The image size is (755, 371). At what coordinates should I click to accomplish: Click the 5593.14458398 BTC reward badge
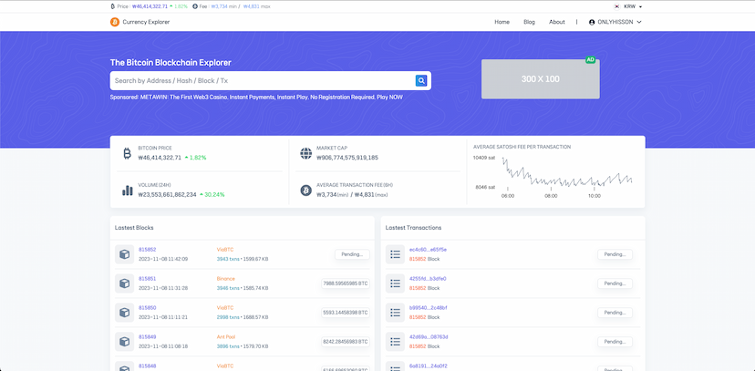[x=346, y=313]
